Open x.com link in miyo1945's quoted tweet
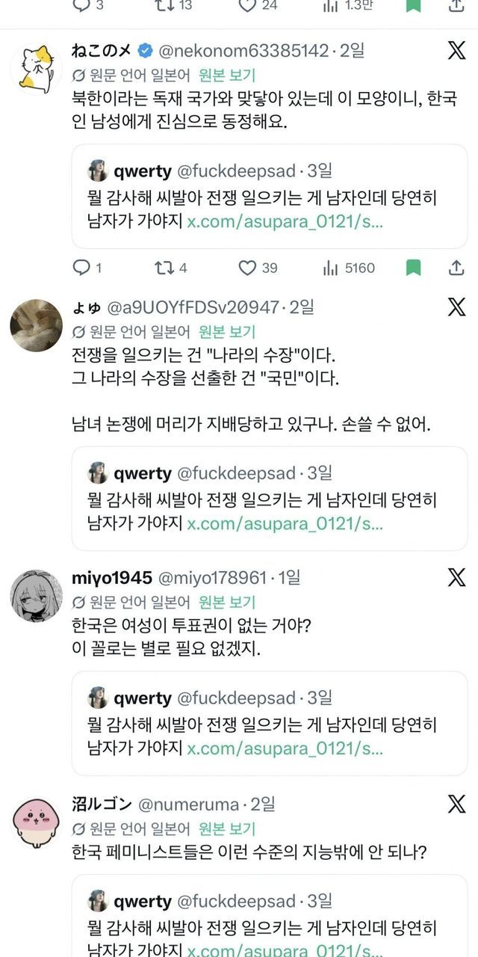Image resolution: width=478 pixels, height=957 pixels. (285, 748)
